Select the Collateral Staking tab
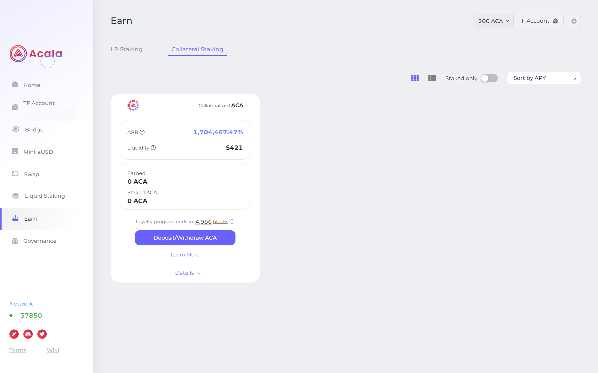Screen dimensions: 598x373 pos(197,49)
